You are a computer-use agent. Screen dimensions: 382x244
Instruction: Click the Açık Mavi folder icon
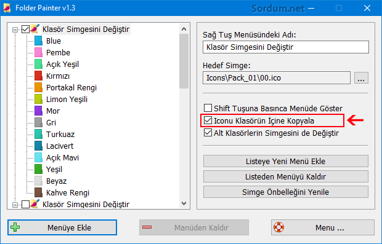[x=38, y=157]
